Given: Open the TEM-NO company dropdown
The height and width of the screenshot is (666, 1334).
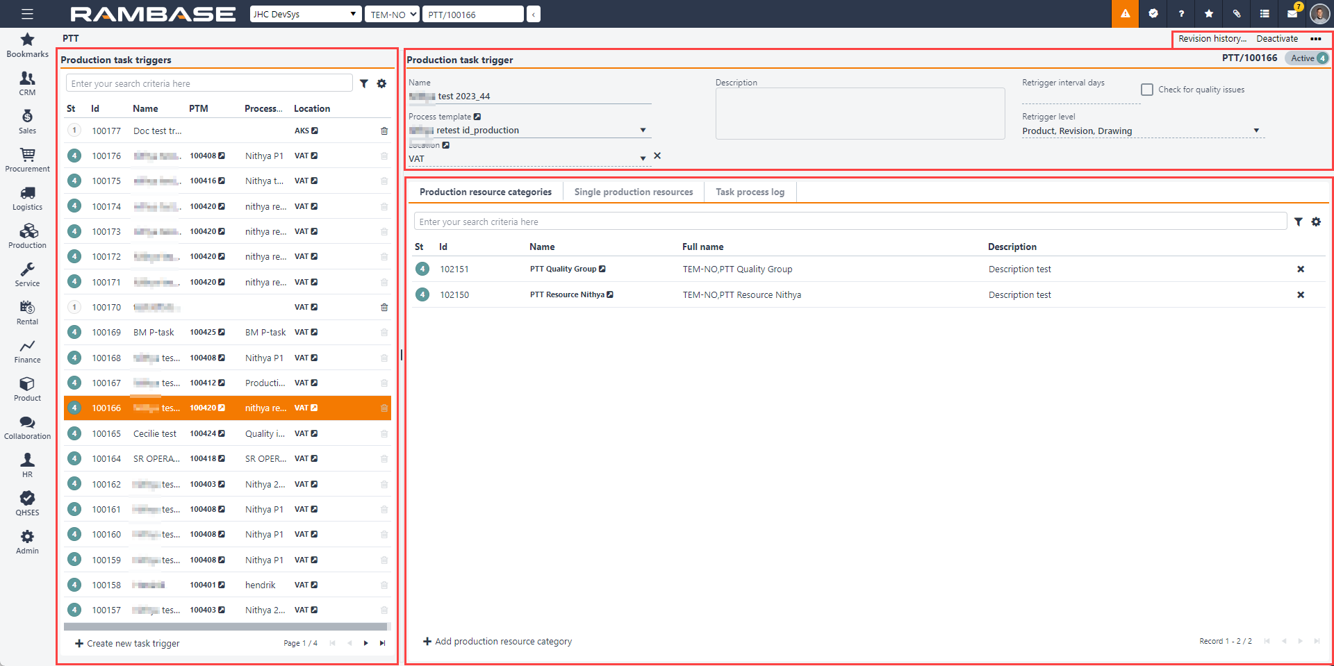Looking at the screenshot, I should point(392,14).
